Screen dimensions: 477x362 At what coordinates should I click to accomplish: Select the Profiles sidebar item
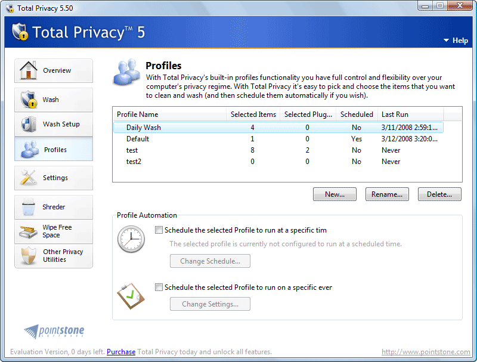pos(54,149)
